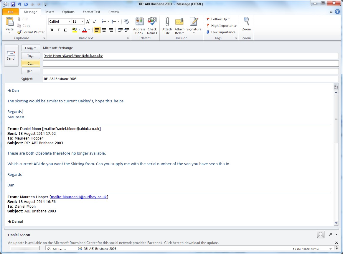The width and height of the screenshot is (343, 254).
Task: Click the Decrease Indent icon
Action: (x=120, y=30)
